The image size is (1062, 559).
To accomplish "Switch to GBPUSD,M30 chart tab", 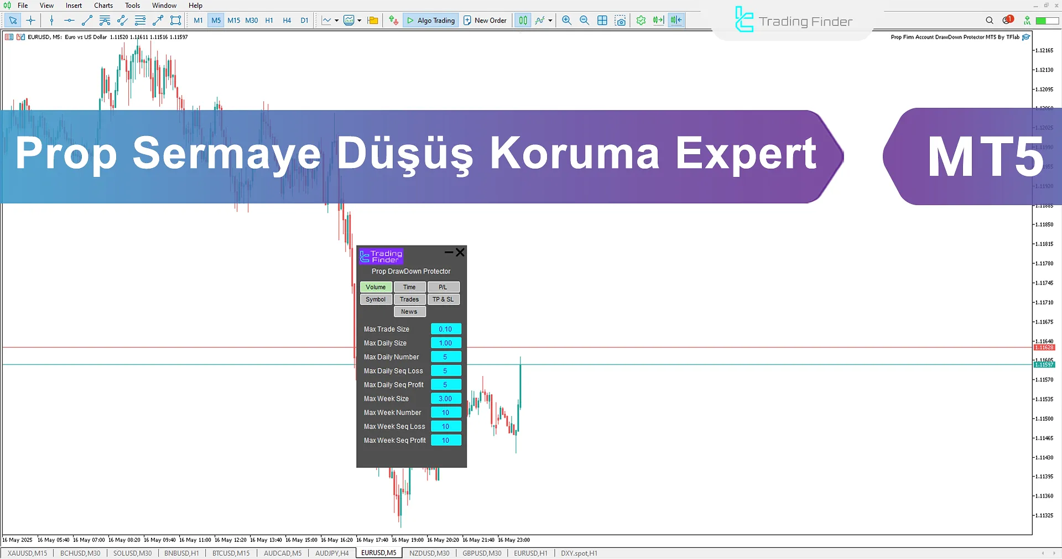I will pyautogui.click(x=482, y=553).
